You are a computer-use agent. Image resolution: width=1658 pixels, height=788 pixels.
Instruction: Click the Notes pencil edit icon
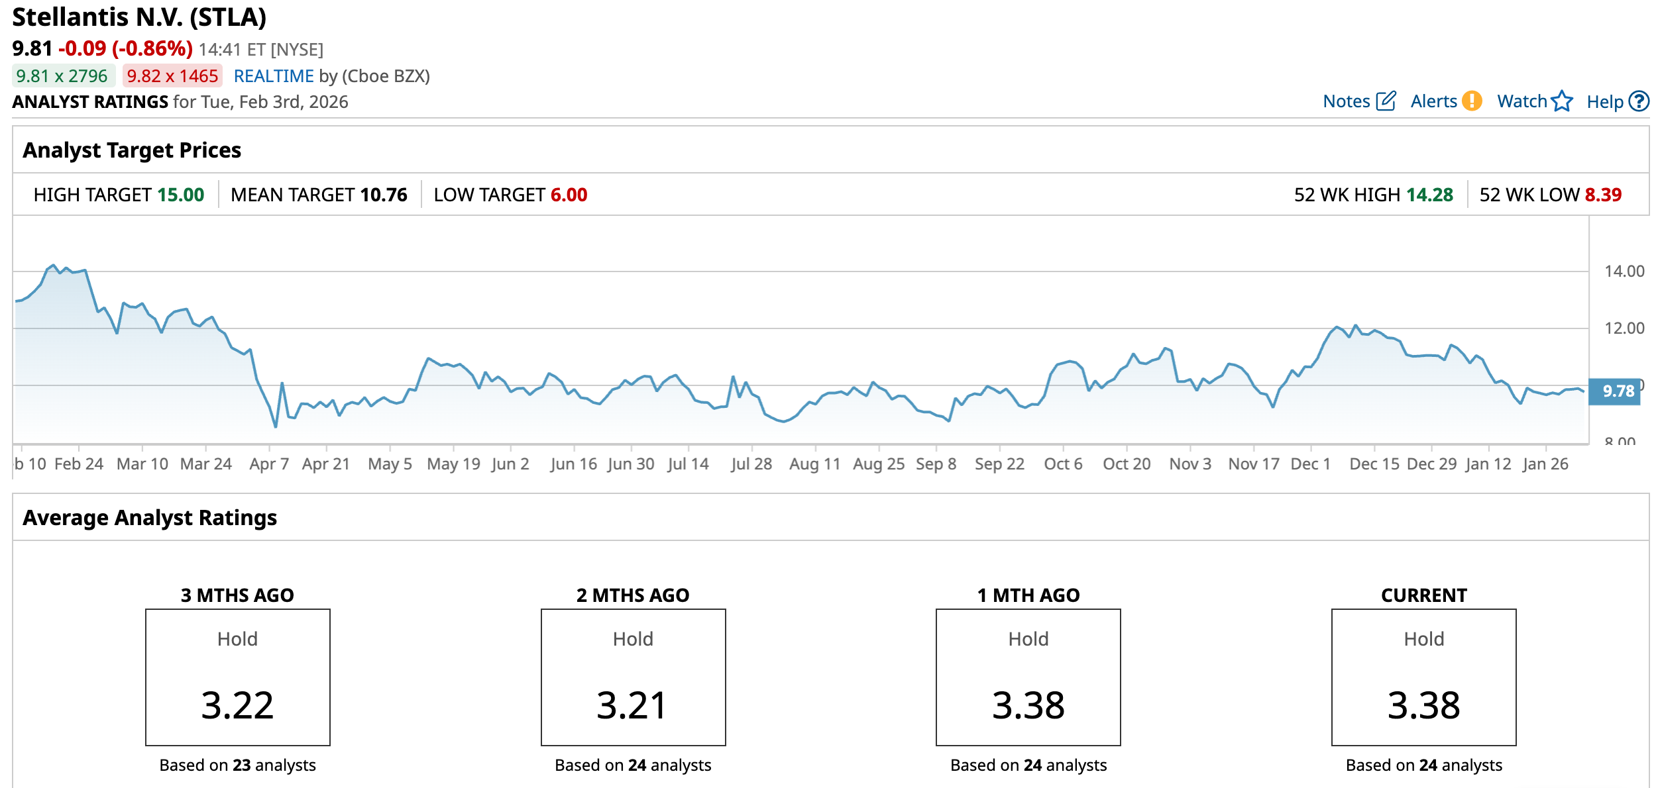[1386, 101]
